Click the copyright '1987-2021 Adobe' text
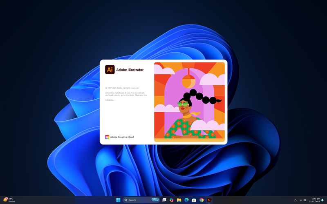The image size is (327, 204). point(122,88)
